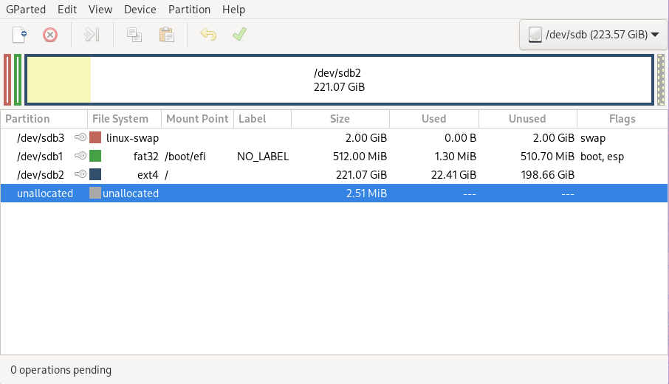Click the Undo last operation arrow icon
This screenshot has width=669, height=384.
[208, 35]
